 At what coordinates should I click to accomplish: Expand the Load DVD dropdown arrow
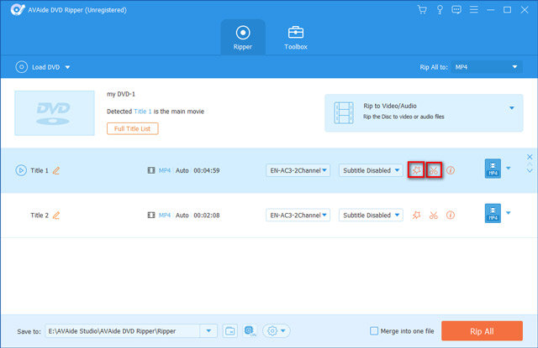pos(67,67)
